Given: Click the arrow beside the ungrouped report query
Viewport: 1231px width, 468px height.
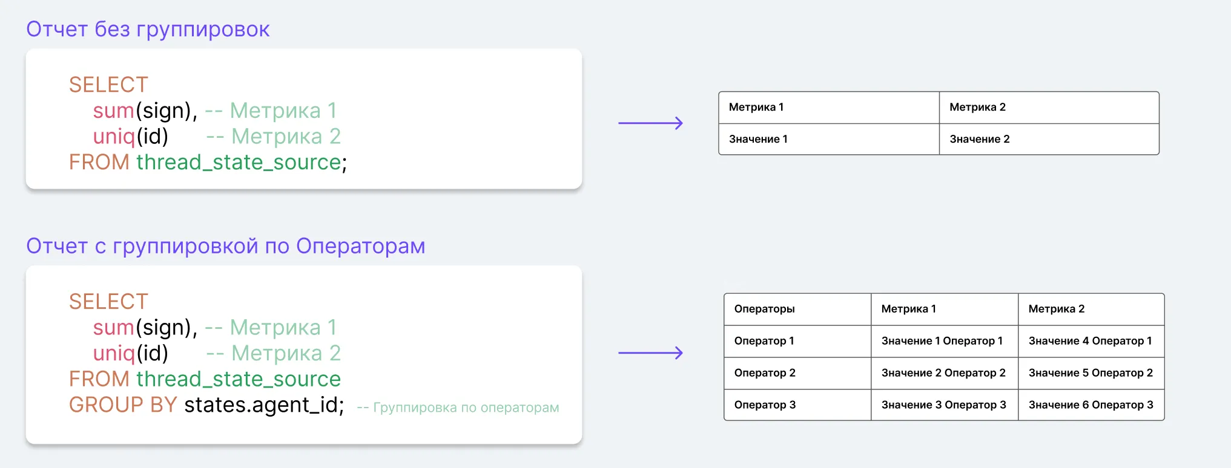Looking at the screenshot, I should click(x=650, y=123).
